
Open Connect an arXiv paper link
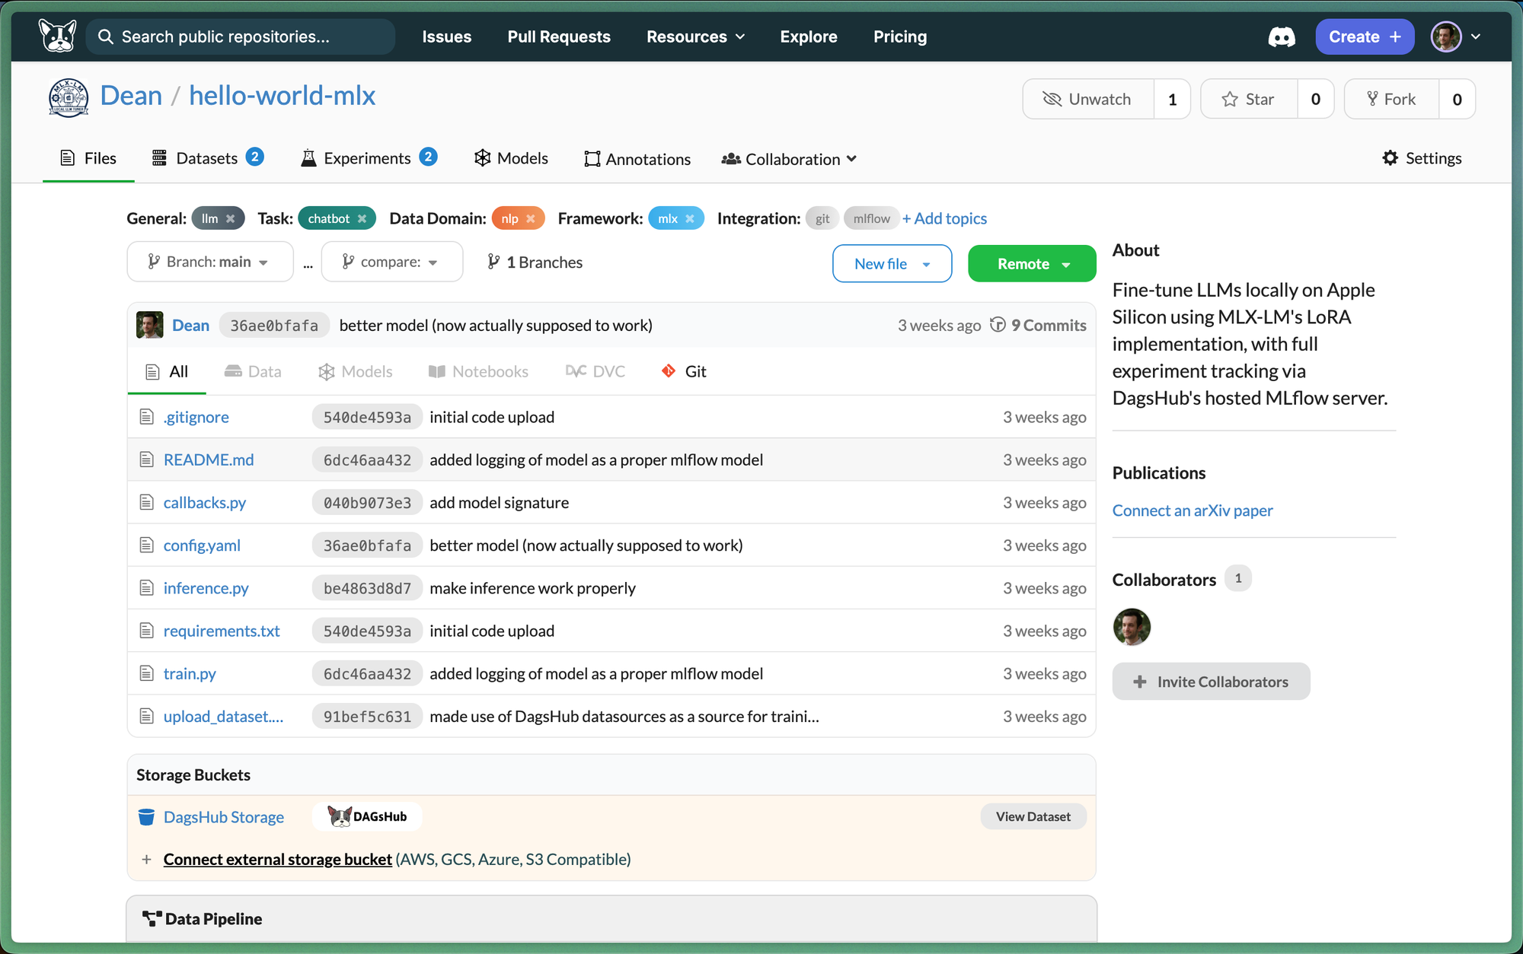pyautogui.click(x=1192, y=510)
